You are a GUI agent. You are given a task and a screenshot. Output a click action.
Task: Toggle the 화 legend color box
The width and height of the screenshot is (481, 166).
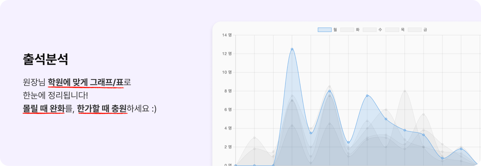coord(347,30)
